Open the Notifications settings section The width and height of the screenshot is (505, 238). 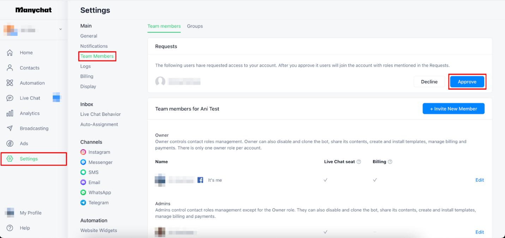tap(94, 46)
